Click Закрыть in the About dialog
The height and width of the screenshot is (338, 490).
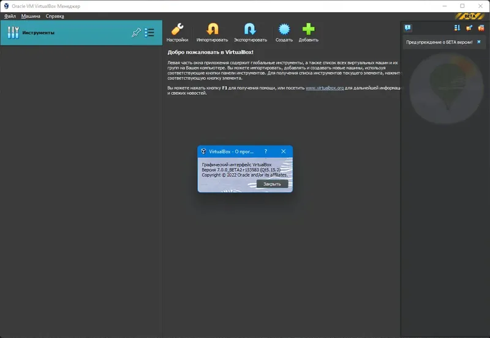[x=272, y=184]
